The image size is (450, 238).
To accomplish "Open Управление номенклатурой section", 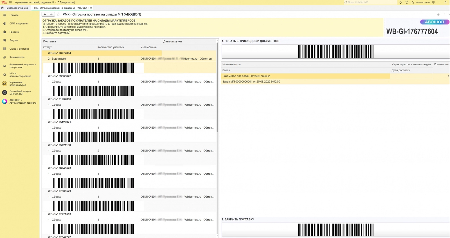I will pos(18,84).
